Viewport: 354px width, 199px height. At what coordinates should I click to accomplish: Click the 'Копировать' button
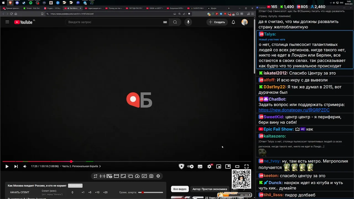tap(75, 186)
